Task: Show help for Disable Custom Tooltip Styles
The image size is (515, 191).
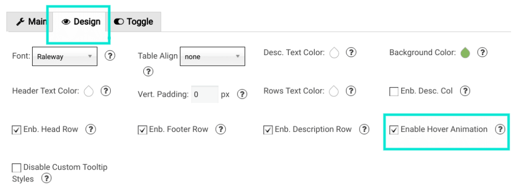Action: pyautogui.click(x=47, y=178)
